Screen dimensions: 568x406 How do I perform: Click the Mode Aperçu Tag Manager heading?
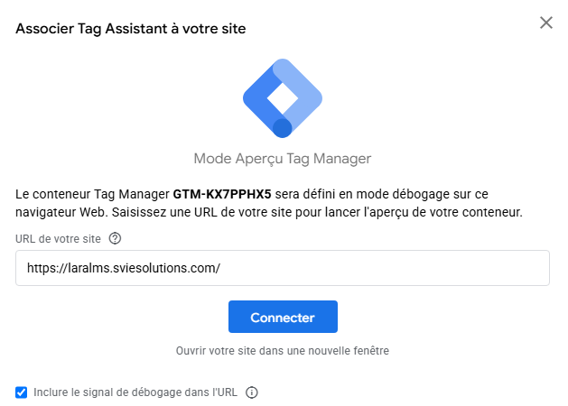click(283, 159)
